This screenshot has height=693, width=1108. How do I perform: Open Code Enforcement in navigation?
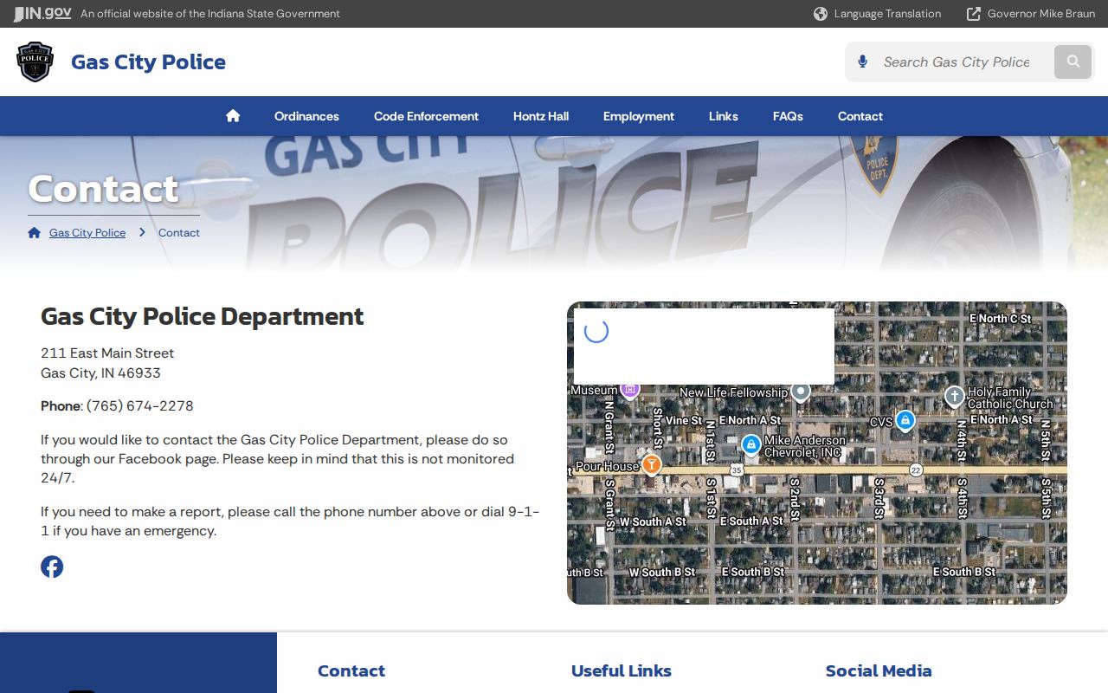pyautogui.click(x=426, y=116)
